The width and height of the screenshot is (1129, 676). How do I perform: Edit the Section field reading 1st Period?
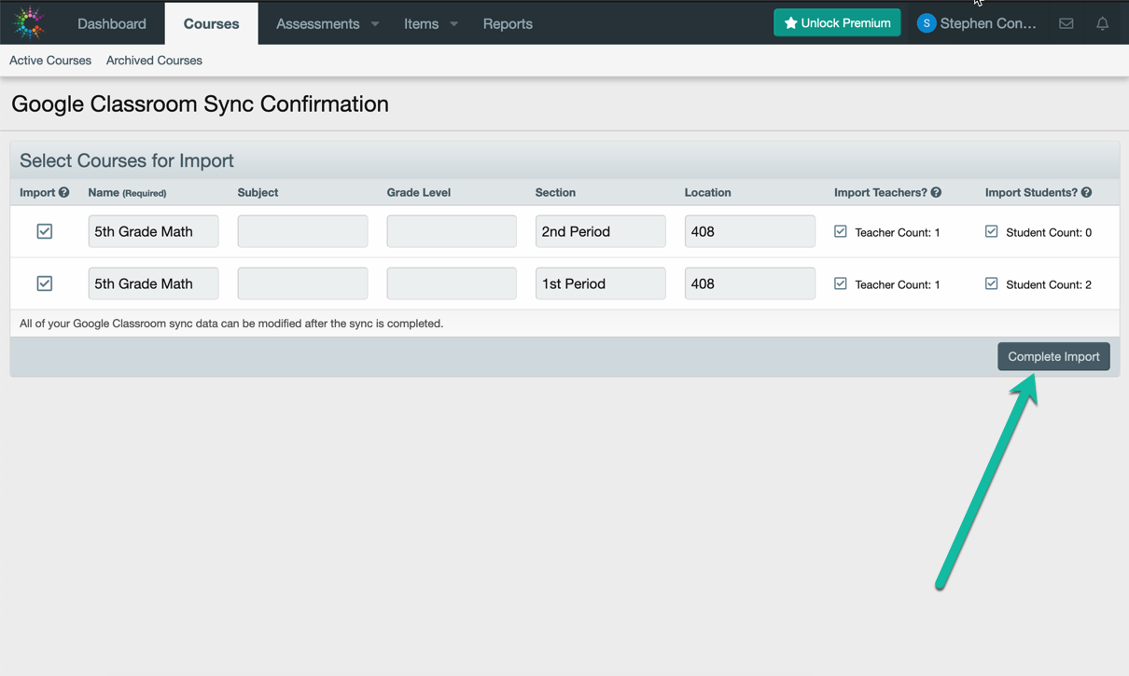point(600,283)
